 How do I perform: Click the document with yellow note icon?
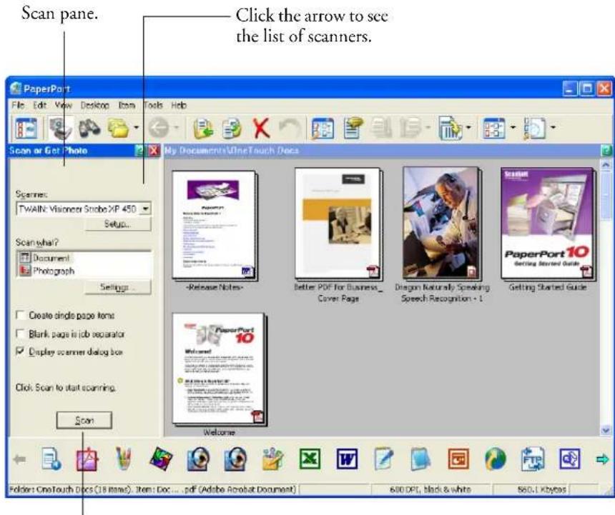[353, 128]
